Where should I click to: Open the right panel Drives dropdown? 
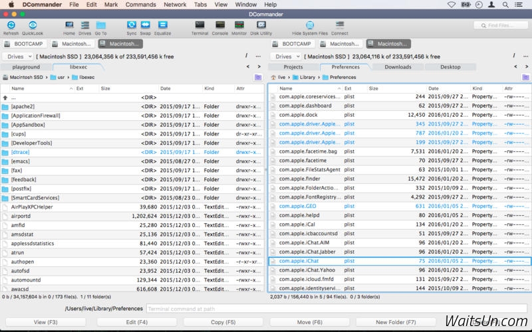(x=286, y=56)
